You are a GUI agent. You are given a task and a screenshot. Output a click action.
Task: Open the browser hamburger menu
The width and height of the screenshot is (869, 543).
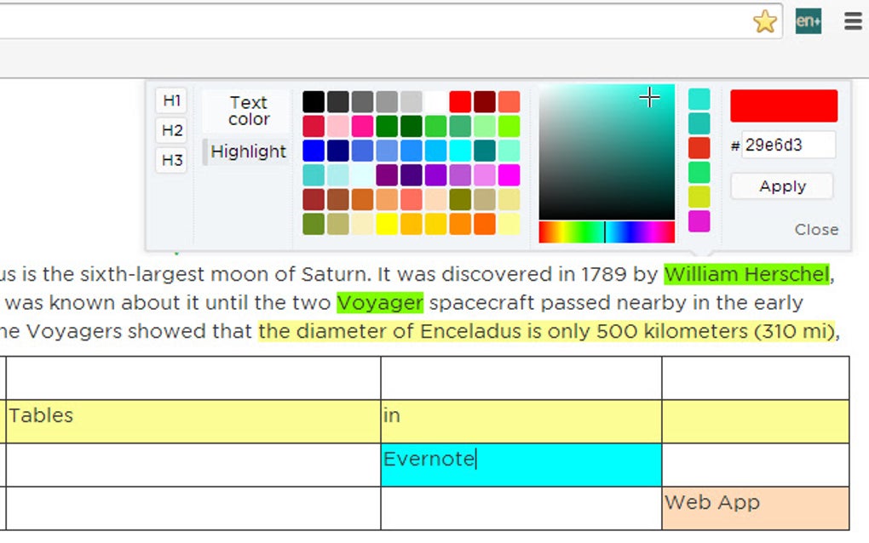coord(852,21)
